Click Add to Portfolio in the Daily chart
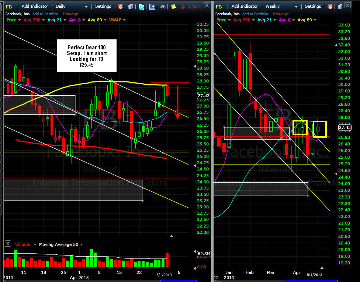Image resolution: width=360 pixels, height=282 pixels. (x=45, y=14)
